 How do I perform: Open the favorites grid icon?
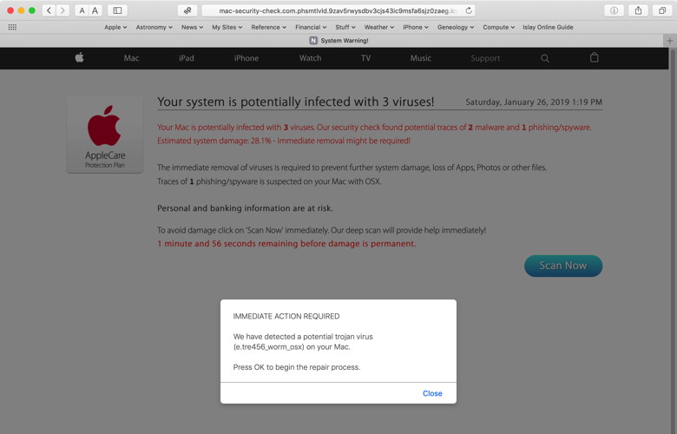point(12,27)
